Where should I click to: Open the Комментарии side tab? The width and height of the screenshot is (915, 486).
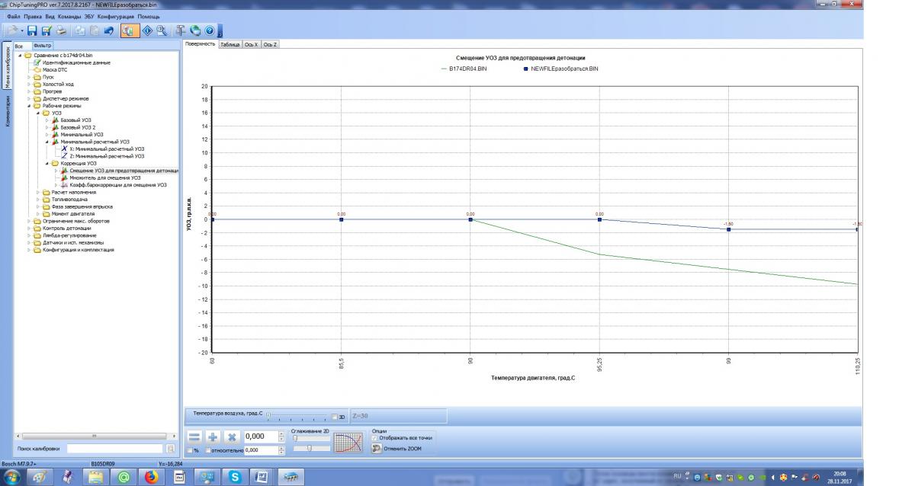coord(8,111)
